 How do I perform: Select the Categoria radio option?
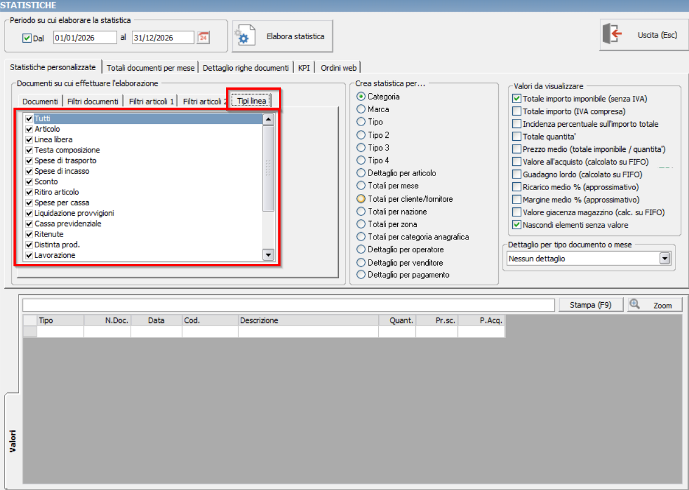tap(361, 96)
